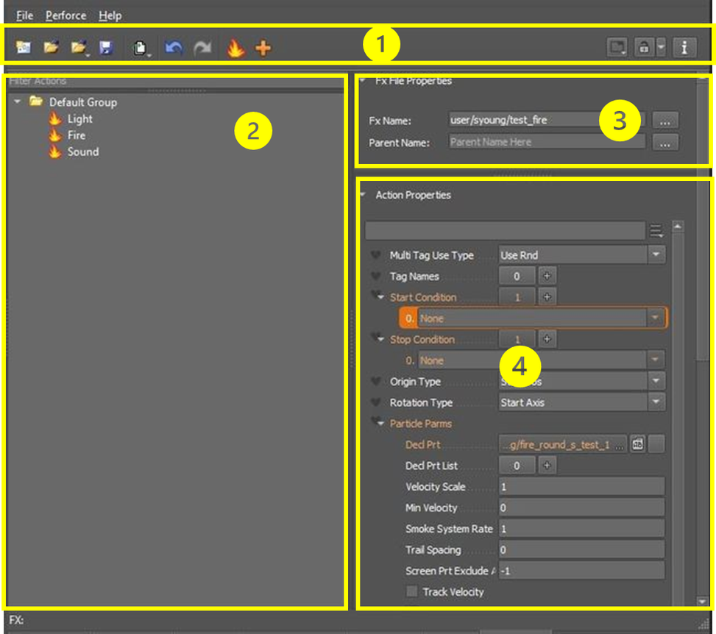Click the Screen Prt Exclude value field
The height and width of the screenshot is (634, 716).
coord(581,571)
